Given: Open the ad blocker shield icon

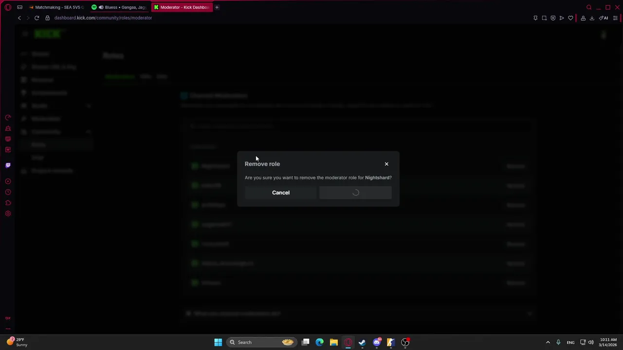Looking at the screenshot, I should [553, 18].
